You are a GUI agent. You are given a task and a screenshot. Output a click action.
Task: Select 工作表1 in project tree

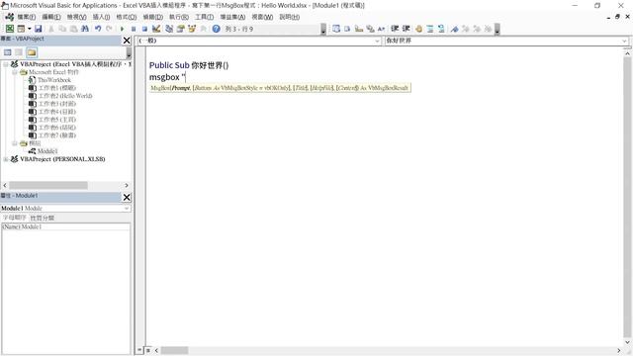point(57,88)
